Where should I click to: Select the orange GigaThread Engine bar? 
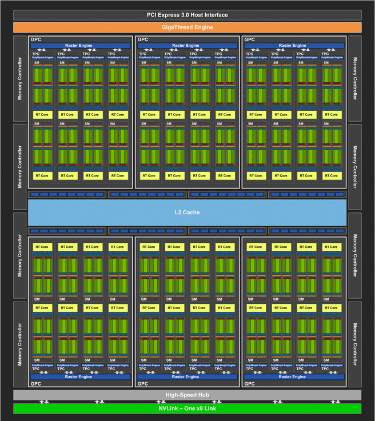point(187,27)
